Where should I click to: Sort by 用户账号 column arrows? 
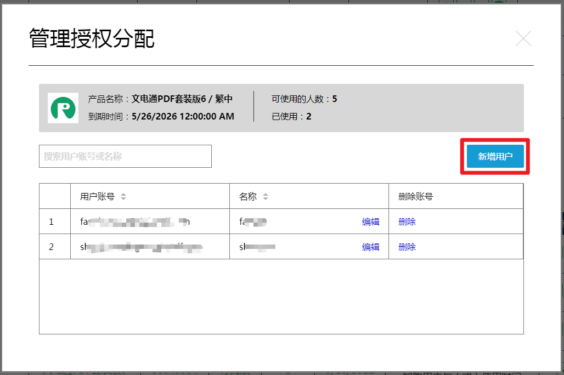pos(123,197)
